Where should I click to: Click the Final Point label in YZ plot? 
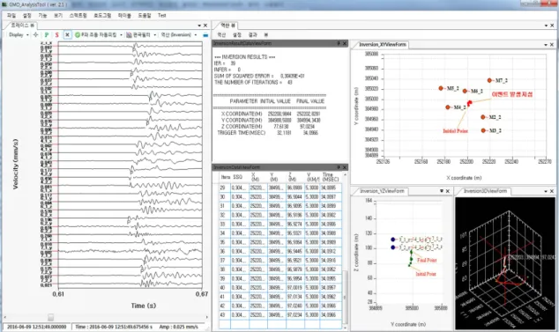427,261
